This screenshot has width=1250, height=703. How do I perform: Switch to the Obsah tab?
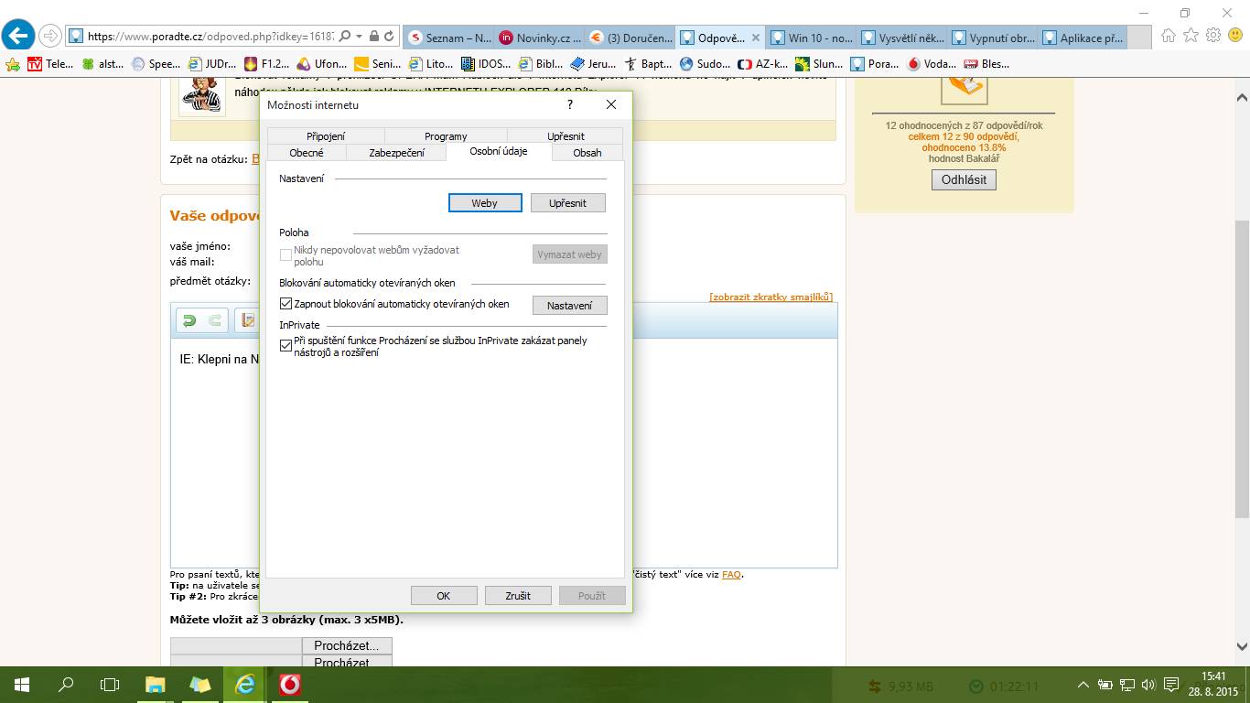coord(587,153)
